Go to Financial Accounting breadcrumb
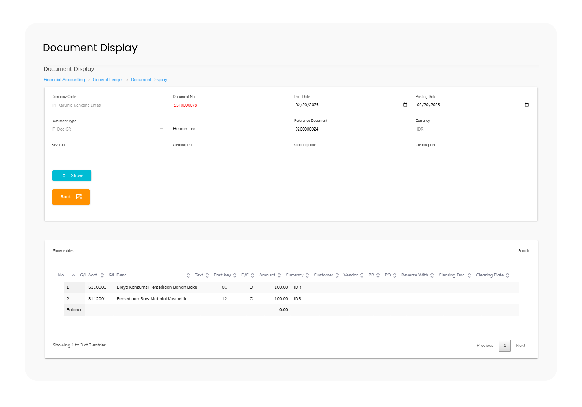582x407 pixels. 64,80
